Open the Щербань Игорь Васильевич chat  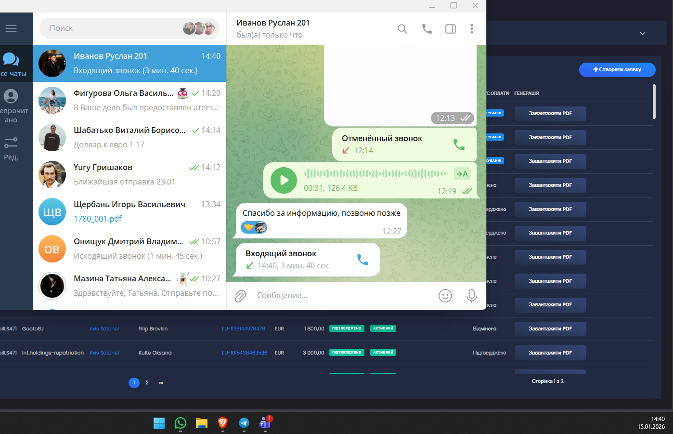pyautogui.click(x=129, y=212)
